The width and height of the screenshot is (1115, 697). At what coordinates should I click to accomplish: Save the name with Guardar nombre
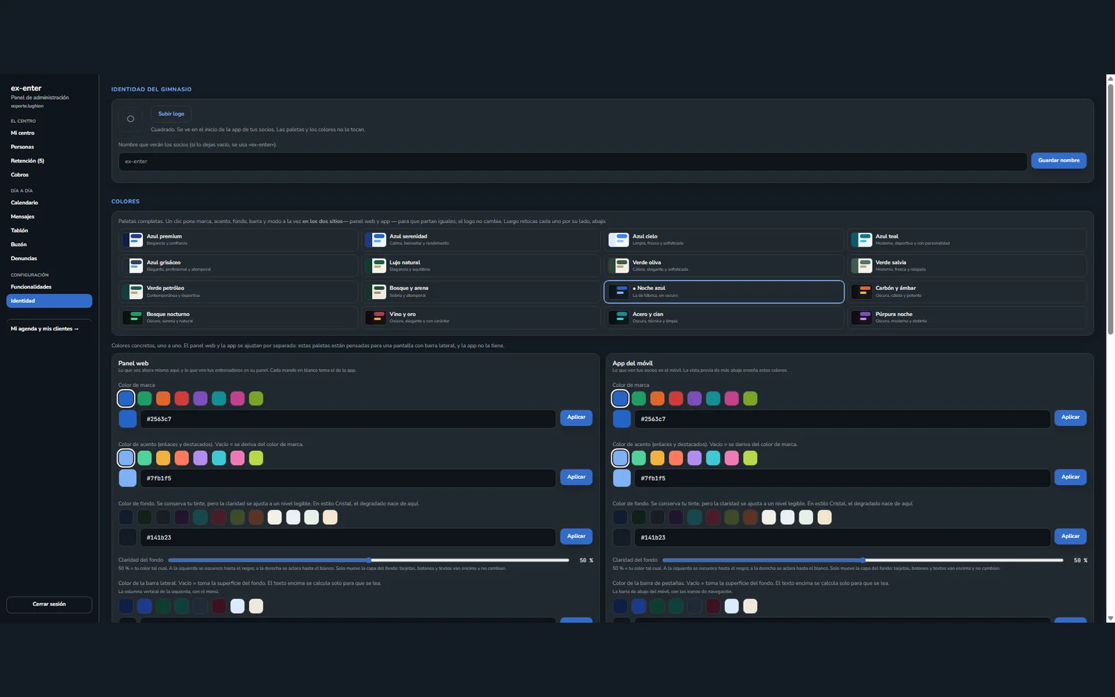[x=1059, y=160]
